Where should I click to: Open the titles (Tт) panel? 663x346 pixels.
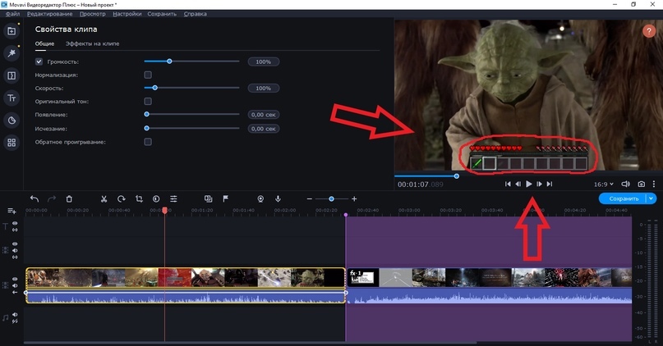tap(12, 98)
